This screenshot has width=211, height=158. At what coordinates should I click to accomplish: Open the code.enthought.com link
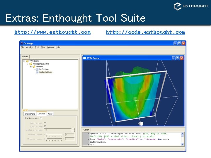145,32
